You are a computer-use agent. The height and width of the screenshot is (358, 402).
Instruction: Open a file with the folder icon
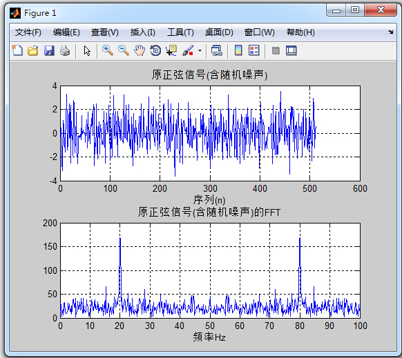click(33, 50)
